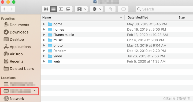193x102 pixels.
Task: Go forward with the right arrow button
Action: (x=12, y=9)
